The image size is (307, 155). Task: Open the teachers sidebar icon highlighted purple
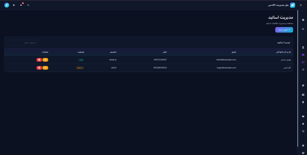pyautogui.click(x=303, y=62)
